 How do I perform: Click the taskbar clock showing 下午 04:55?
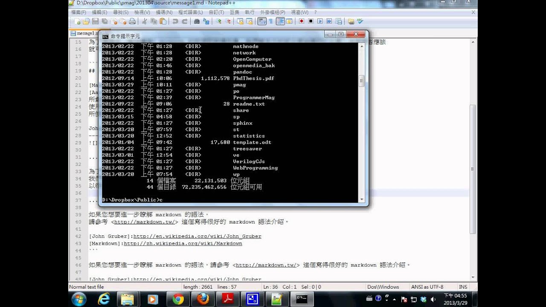click(x=455, y=299)
